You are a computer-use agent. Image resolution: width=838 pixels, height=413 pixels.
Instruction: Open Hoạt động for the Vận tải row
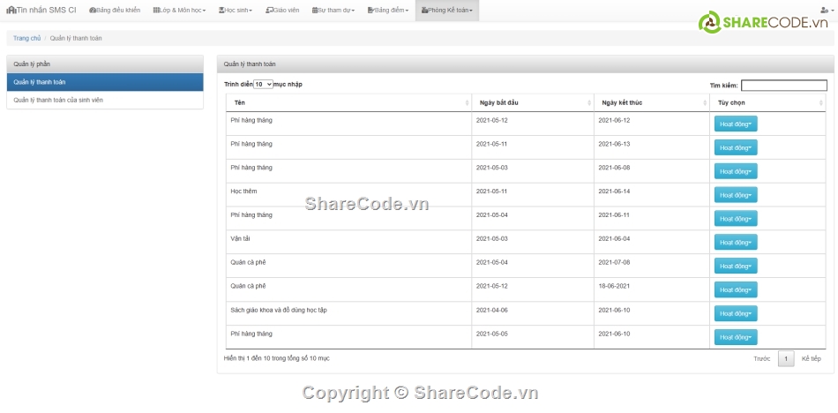click(x=736, y=243)
